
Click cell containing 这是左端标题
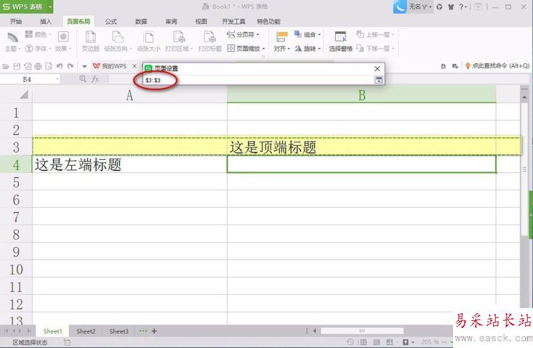pos(129,164)
